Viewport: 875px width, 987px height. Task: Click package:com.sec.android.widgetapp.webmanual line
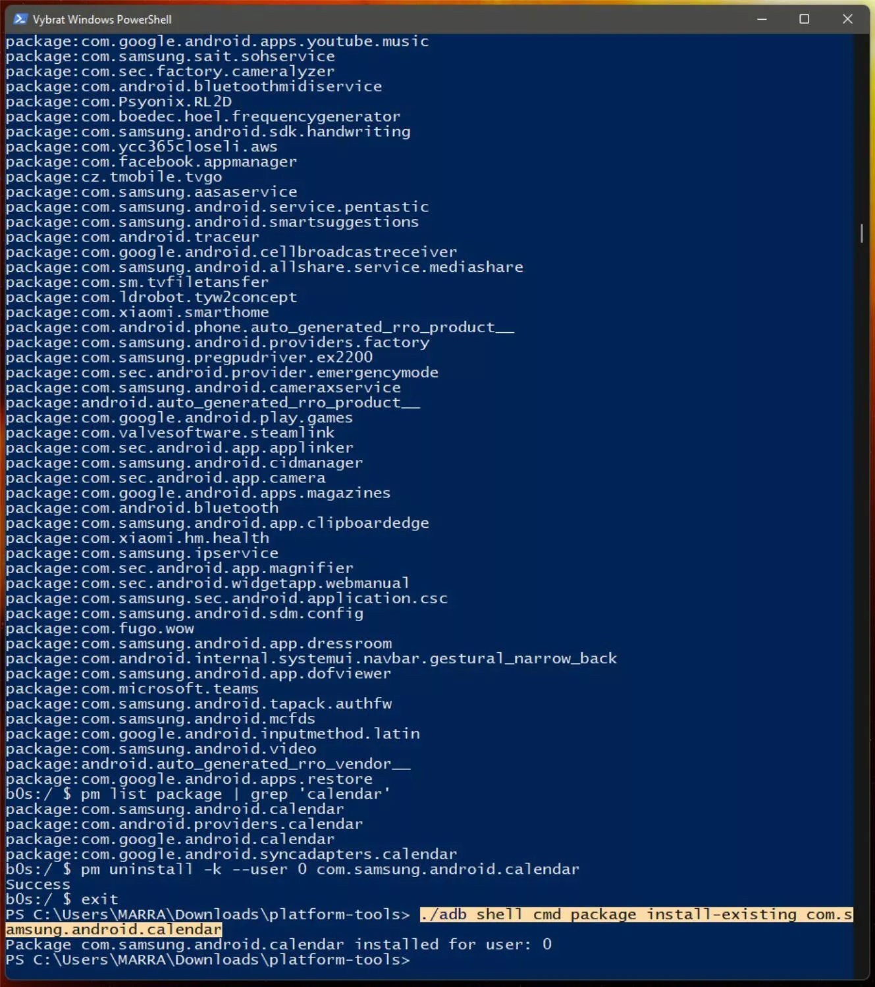(x=208, y=584)
